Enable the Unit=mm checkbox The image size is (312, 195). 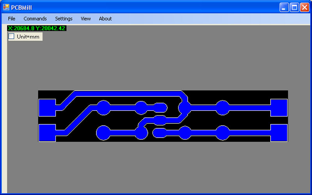pos(11,36)
